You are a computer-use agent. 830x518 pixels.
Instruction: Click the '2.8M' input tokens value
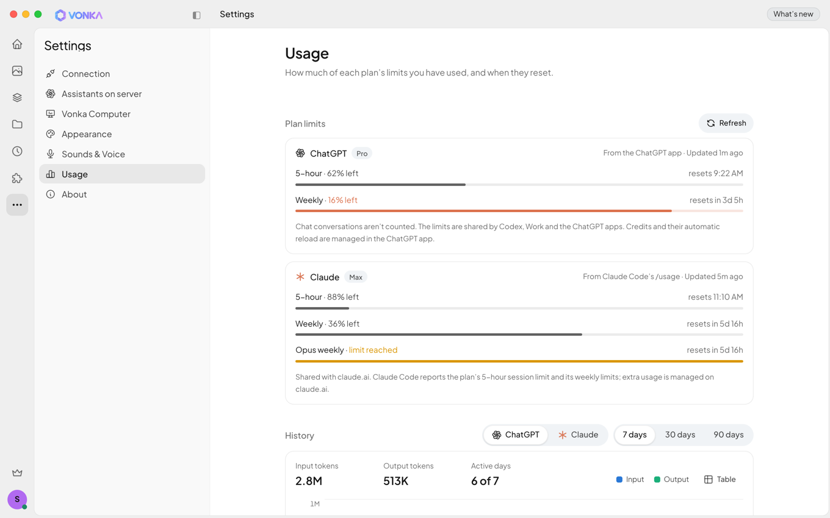pyautogui.click(x=309, y=481)
